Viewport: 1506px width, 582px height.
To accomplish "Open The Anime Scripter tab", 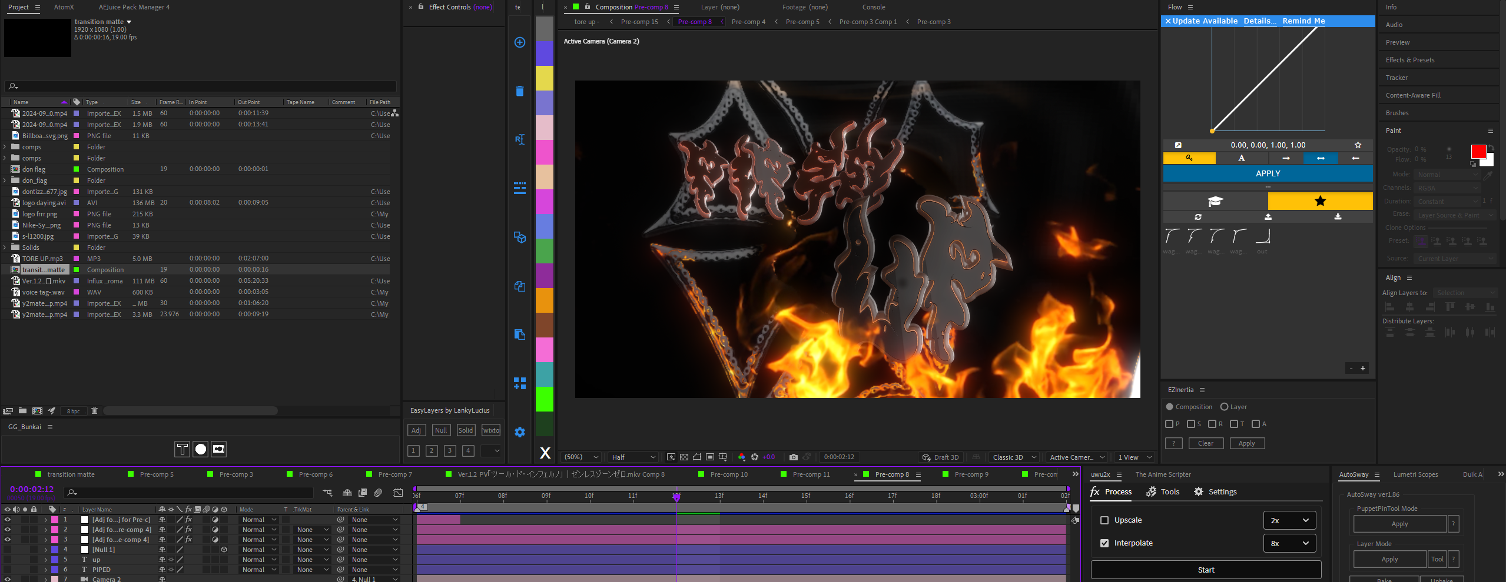I will tap(1163, 474).
